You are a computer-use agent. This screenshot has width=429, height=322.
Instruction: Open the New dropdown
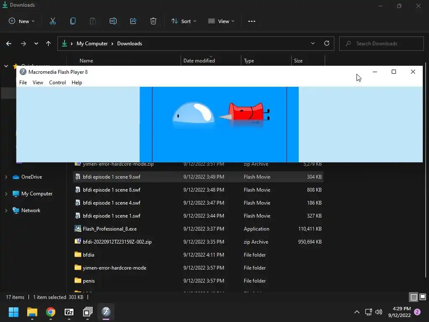tap(22, 21)
